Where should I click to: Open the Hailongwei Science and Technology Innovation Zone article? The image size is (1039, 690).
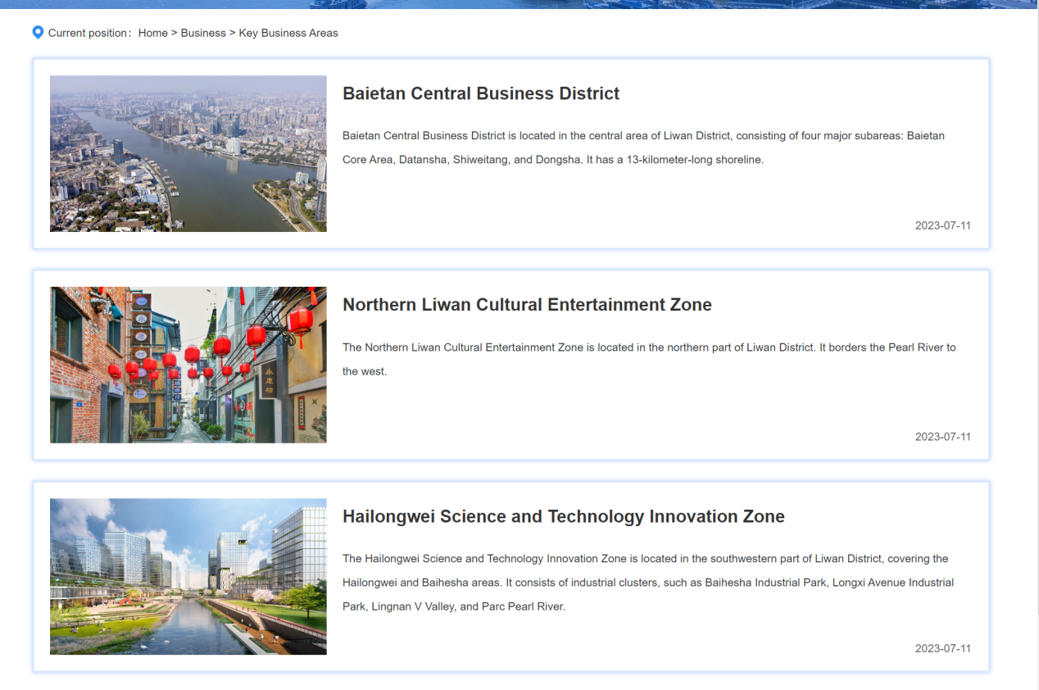click(563, 516)
